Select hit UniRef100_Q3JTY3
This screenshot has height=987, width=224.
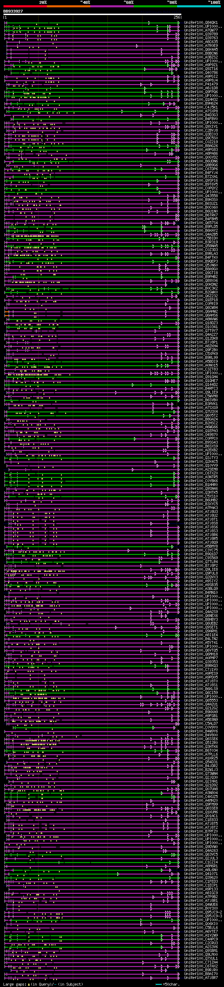[201, 458]
